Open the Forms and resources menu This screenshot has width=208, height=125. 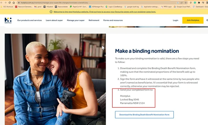point(113,20)
